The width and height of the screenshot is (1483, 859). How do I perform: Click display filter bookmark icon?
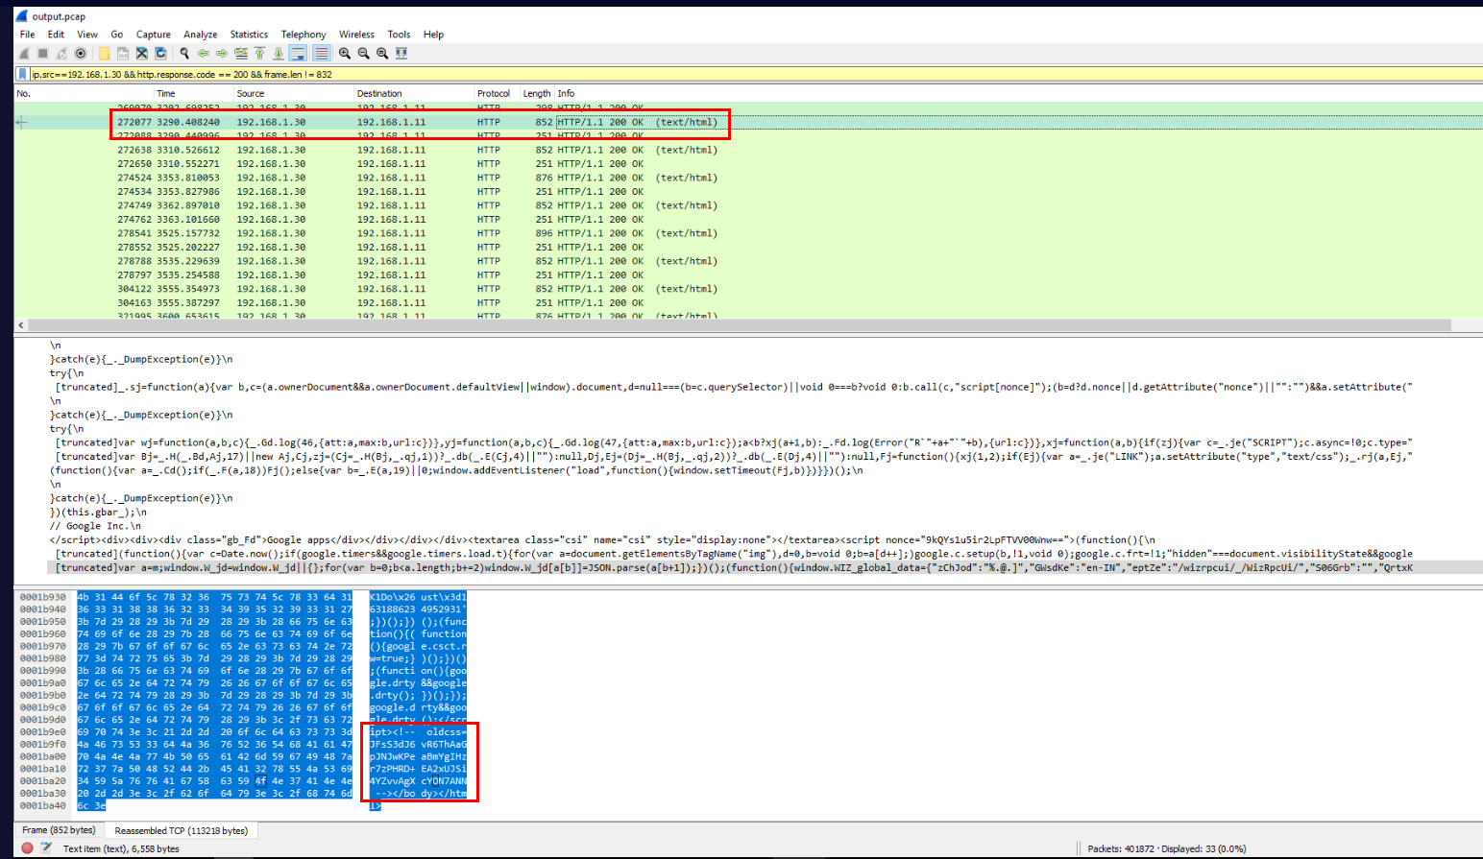point(22,74)
